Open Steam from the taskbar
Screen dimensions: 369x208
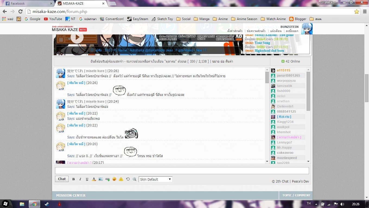pyautogui.click(x=47, y=204)
